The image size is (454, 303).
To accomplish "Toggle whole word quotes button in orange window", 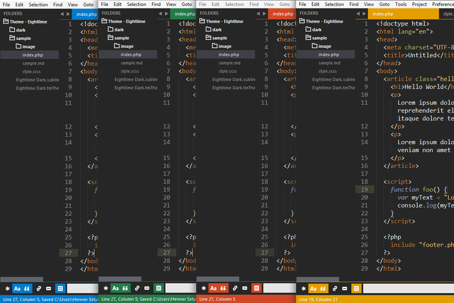I will 323,288.
